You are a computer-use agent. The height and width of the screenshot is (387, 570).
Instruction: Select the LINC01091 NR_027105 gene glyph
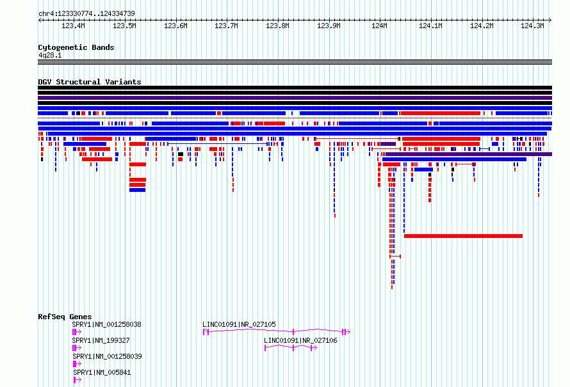pos(276,331)
